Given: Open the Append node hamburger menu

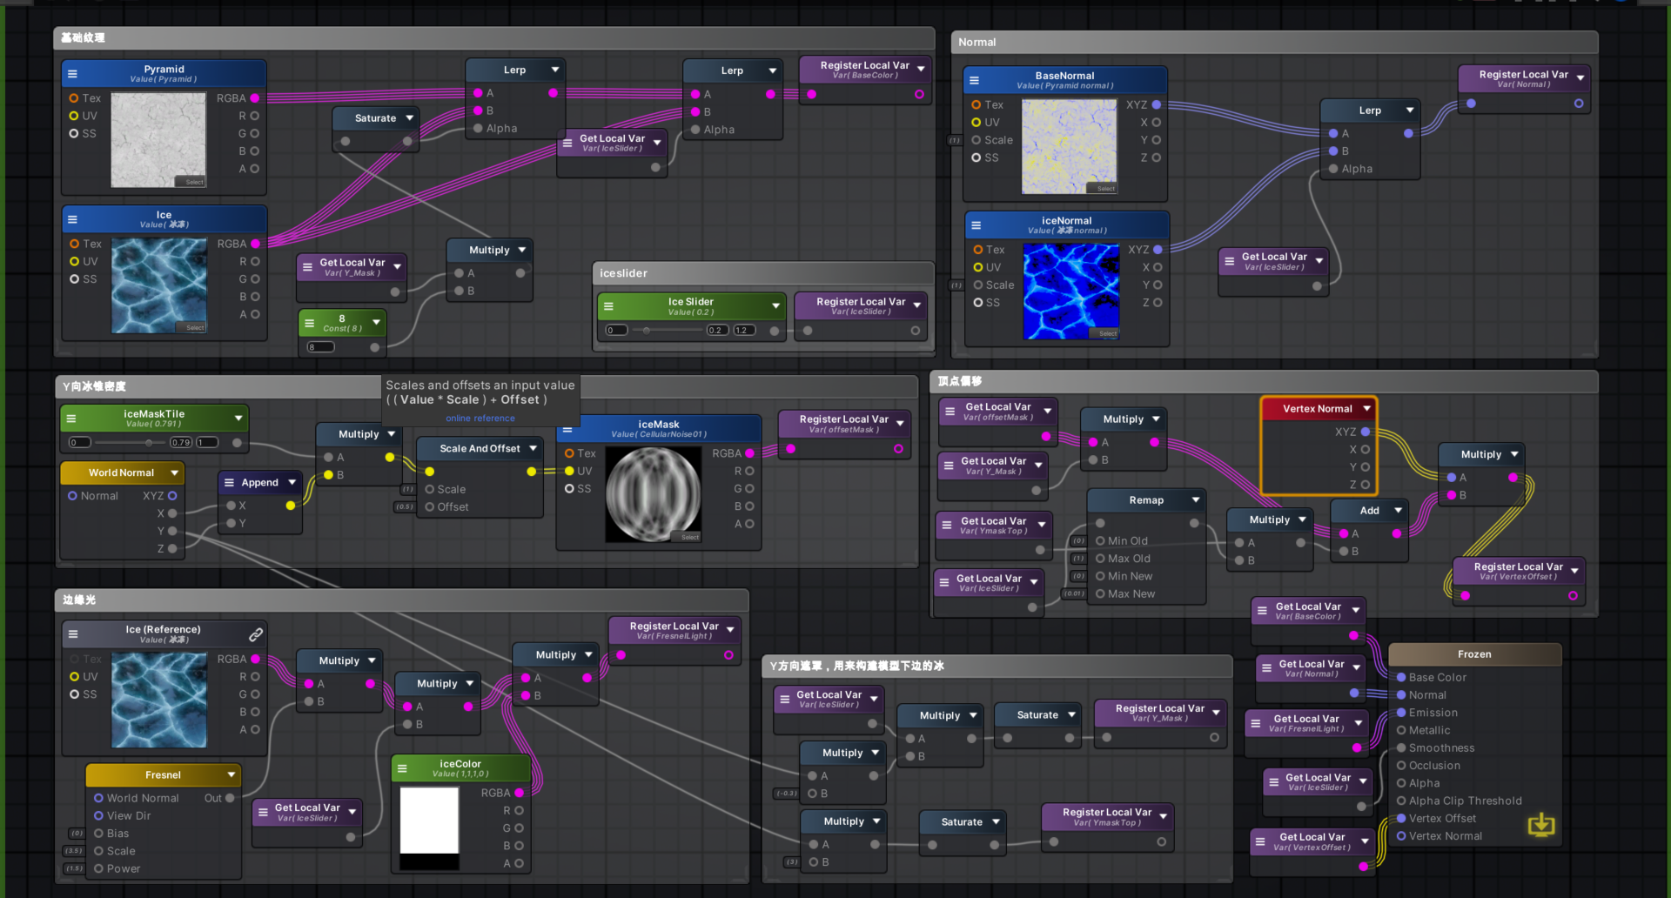Looking at the screenshot, I should (229, 482).
